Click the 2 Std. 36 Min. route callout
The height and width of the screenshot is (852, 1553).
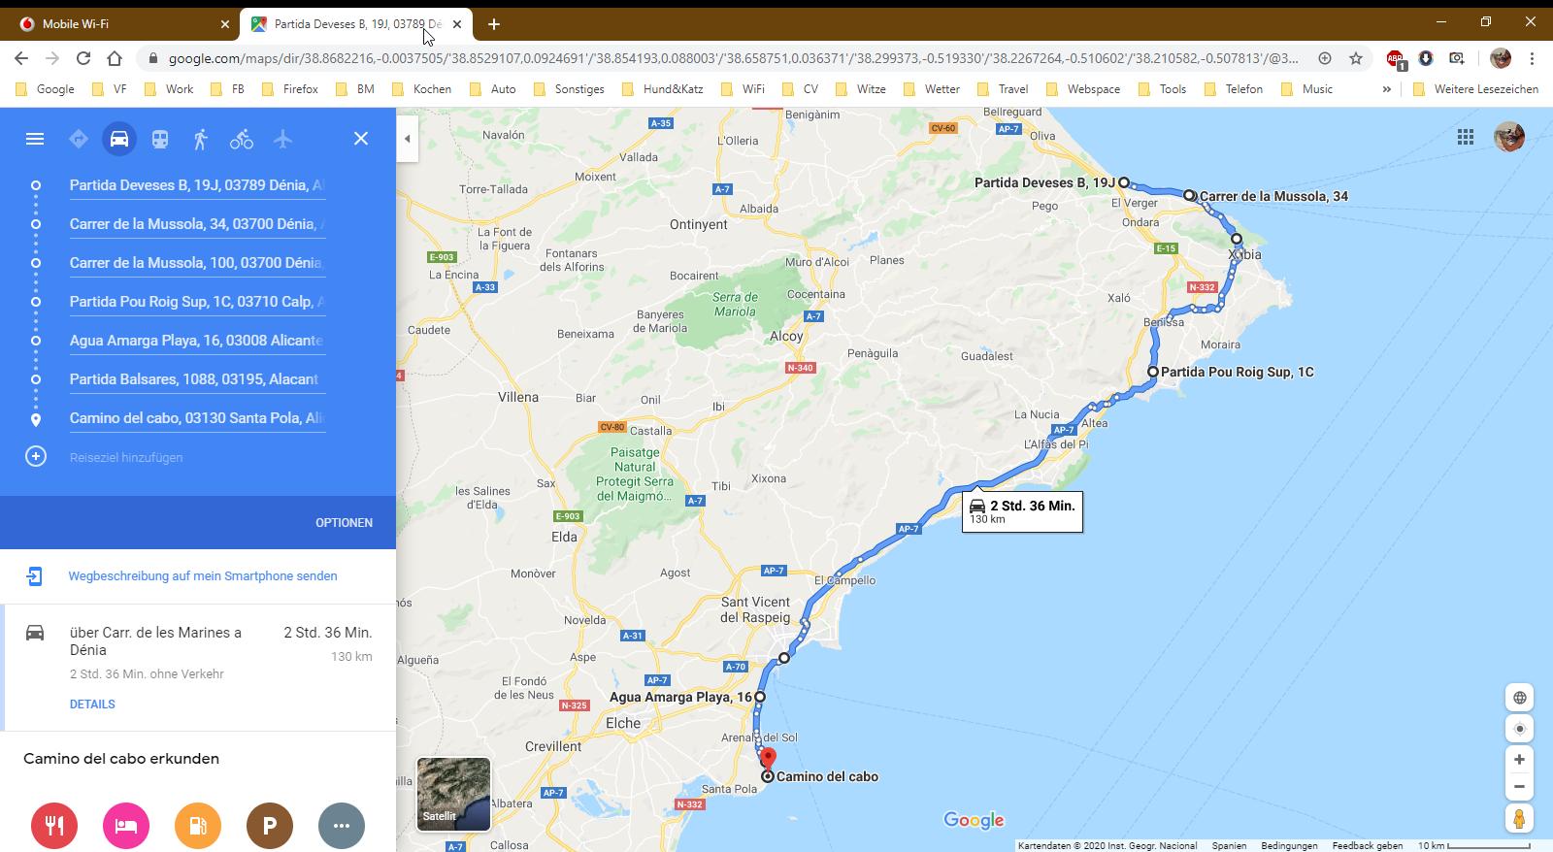1022,511
